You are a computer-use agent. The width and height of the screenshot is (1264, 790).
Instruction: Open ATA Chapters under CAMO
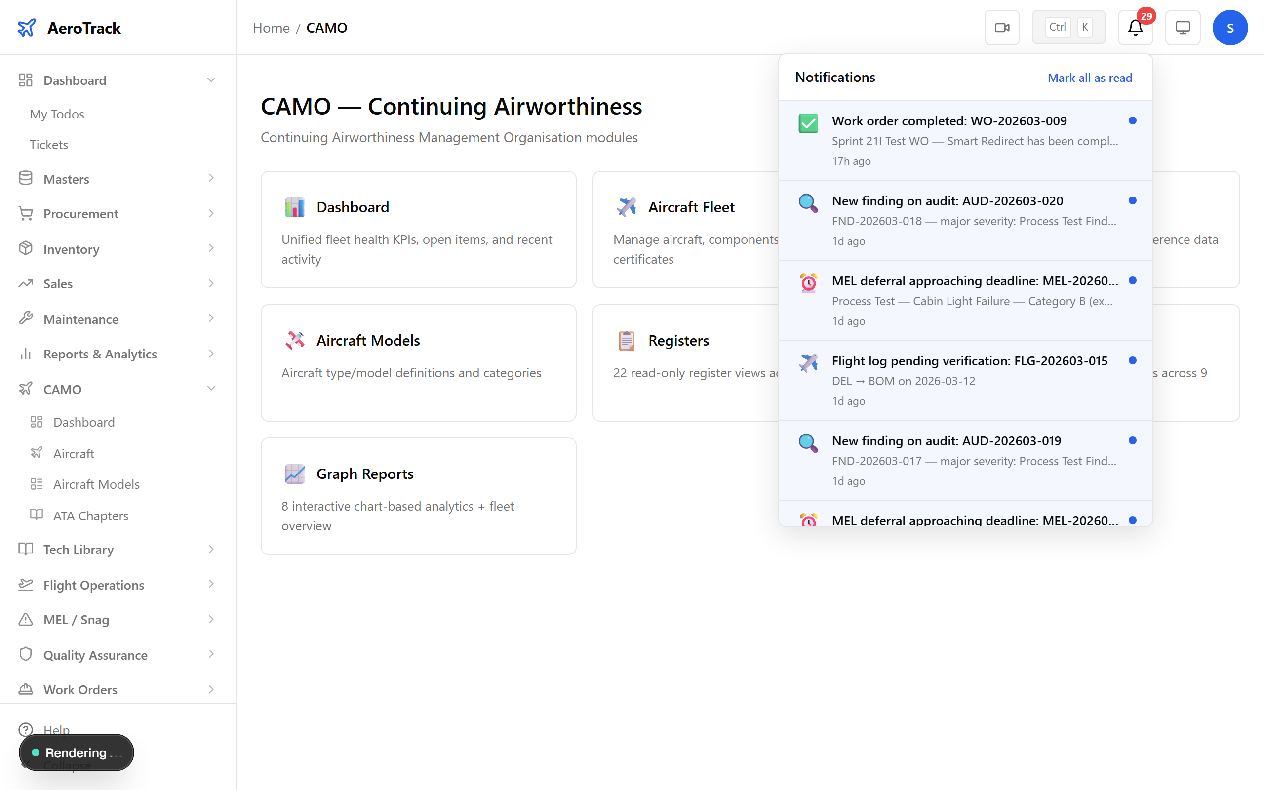tap(91, 515)
